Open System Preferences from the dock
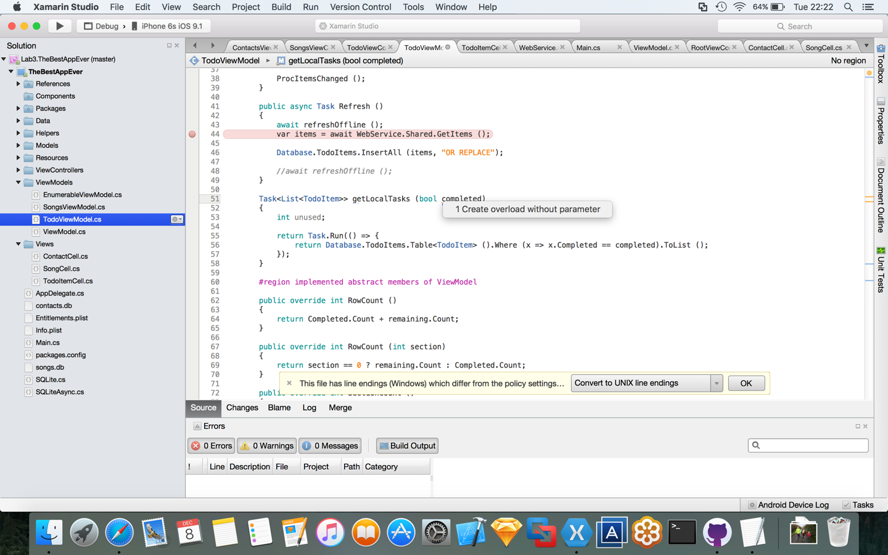 pos(436,532)
